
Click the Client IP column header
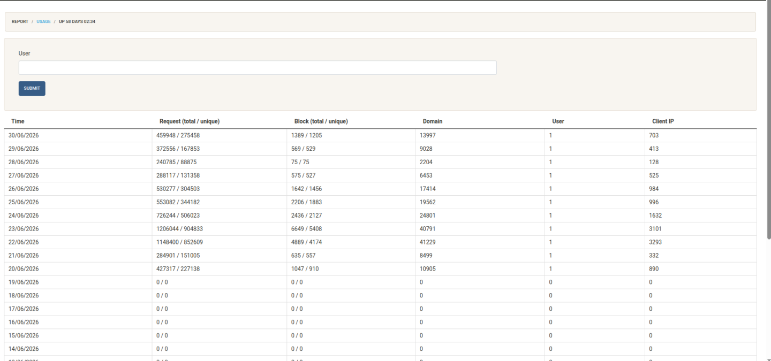coord(663,121)
